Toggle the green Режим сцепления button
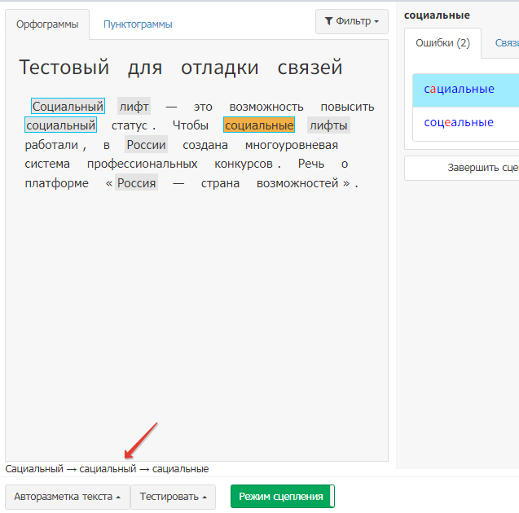 click(282, 497)
